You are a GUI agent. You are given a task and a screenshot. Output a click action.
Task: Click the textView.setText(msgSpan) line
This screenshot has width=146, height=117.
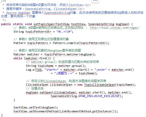click(x=36, y=107)
